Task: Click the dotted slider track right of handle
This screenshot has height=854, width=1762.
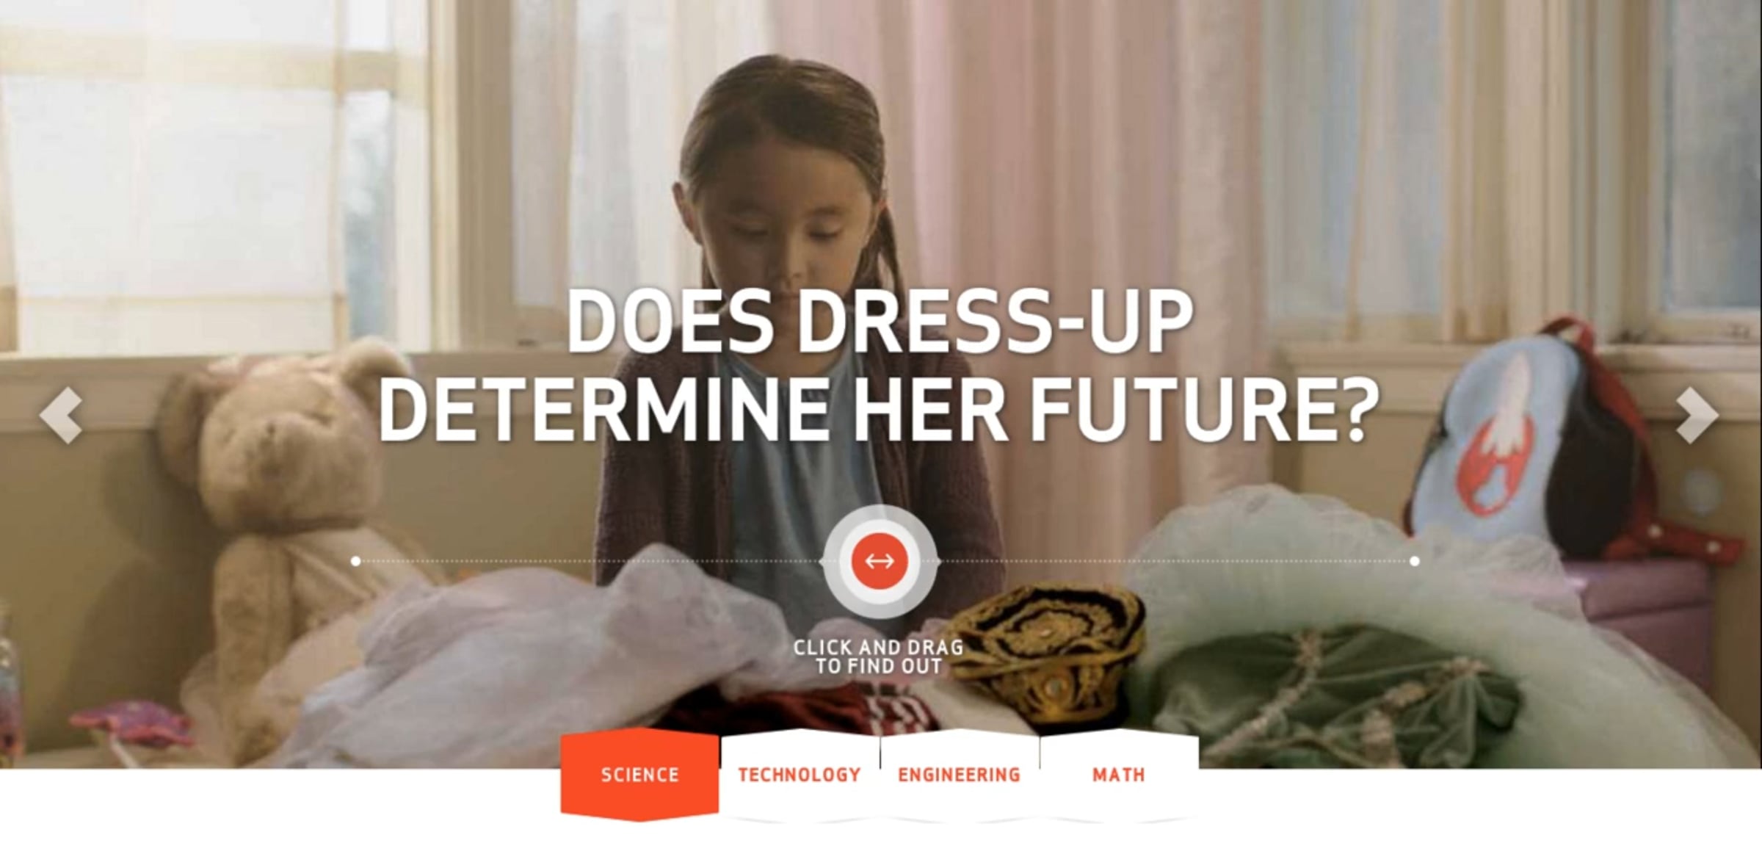Action: pyautogui.click(x=1175, y=562)
